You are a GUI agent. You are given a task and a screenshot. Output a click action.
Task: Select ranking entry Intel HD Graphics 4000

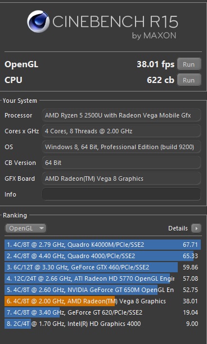102,324
